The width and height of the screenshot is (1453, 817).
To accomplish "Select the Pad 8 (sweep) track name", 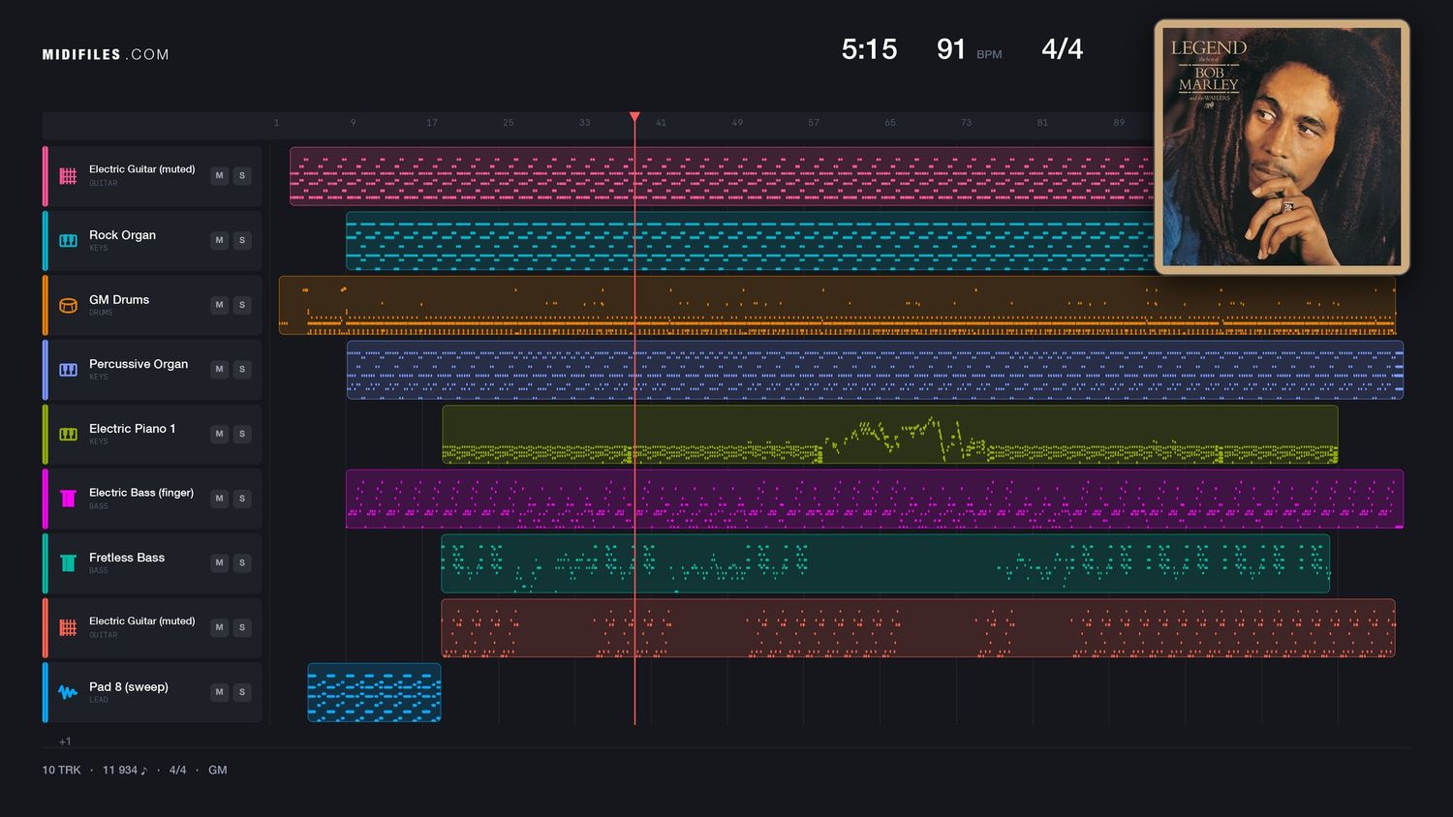I will 129,687.
